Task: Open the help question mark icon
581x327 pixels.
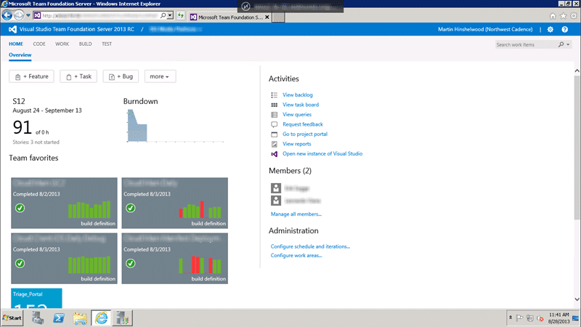Action: [565, 29]
